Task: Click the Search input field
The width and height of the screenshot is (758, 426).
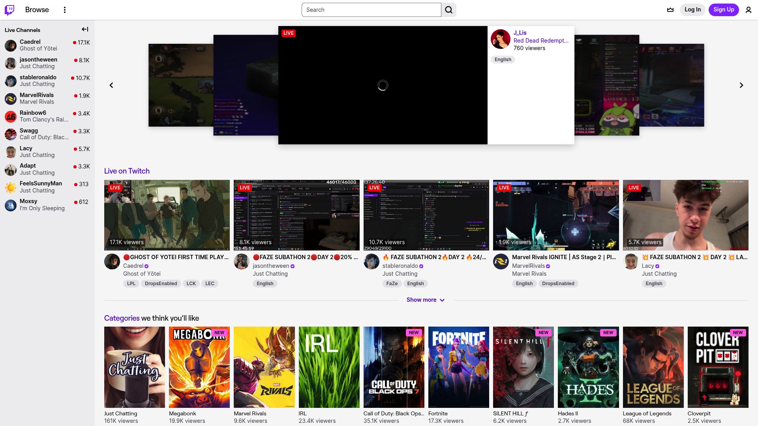Action: click(x=371, y=10)
